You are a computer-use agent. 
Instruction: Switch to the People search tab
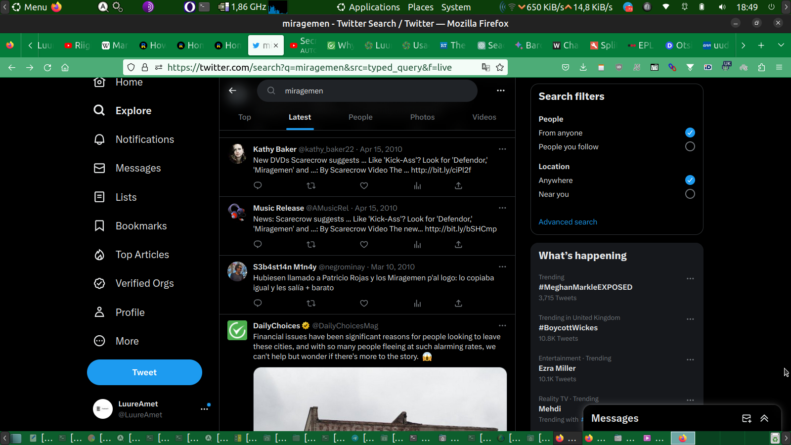[x=360, y=117]
